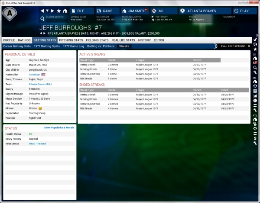Viewport: 260px width, 203px height.
Task: Open Batting vs. Pitchers subtab
Action: click(x=101, y=46)
